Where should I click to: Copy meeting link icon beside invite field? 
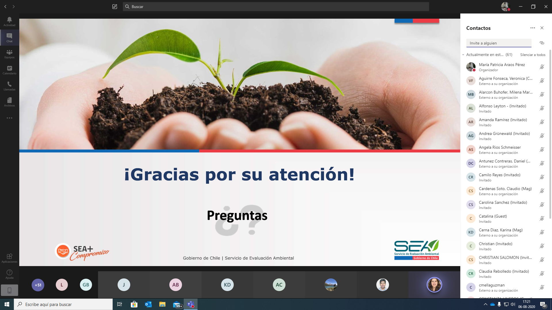point(542,43)
